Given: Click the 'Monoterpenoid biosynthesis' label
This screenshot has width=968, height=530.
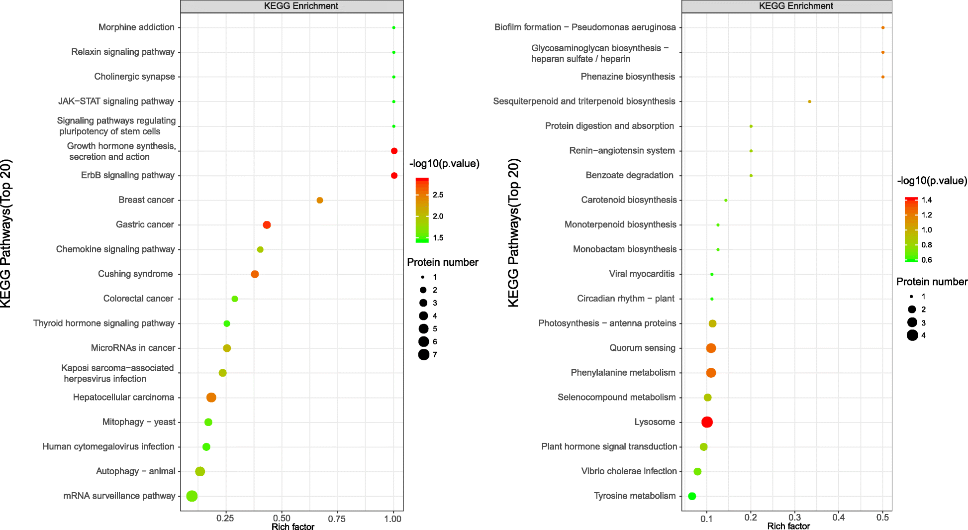Looking at the screenshot, I should pyautogui.click(x=620, y=224).
